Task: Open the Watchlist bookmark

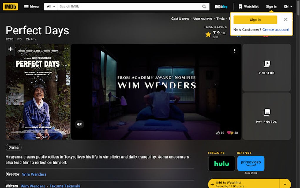Action: [x=249, y=6]
